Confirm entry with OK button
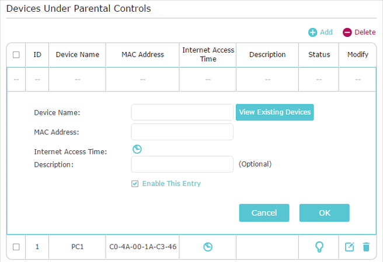The image size is (383, 262). click(x=325, y=213)
